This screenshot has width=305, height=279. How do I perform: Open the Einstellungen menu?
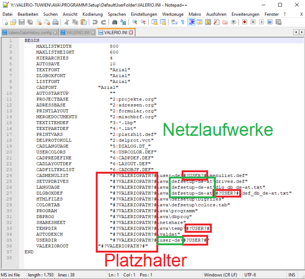point(144,14)
